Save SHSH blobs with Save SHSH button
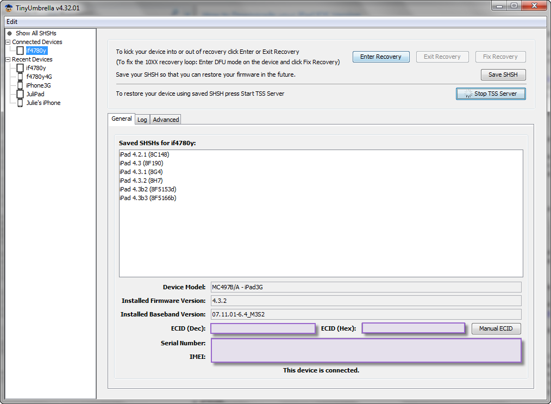Viewport: 551px width, 404px height. click(x=503, y=74)
